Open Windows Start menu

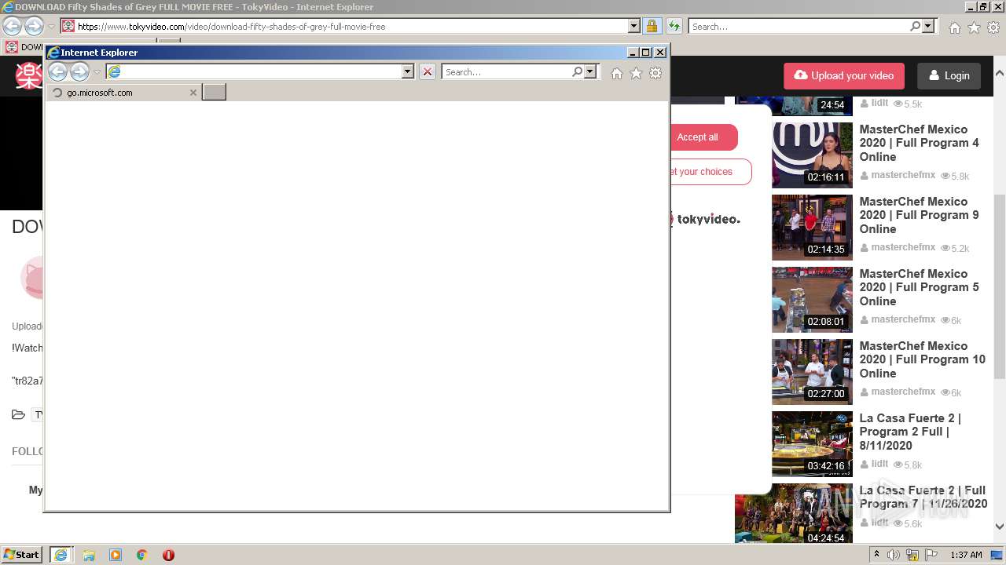click(22, 555)
